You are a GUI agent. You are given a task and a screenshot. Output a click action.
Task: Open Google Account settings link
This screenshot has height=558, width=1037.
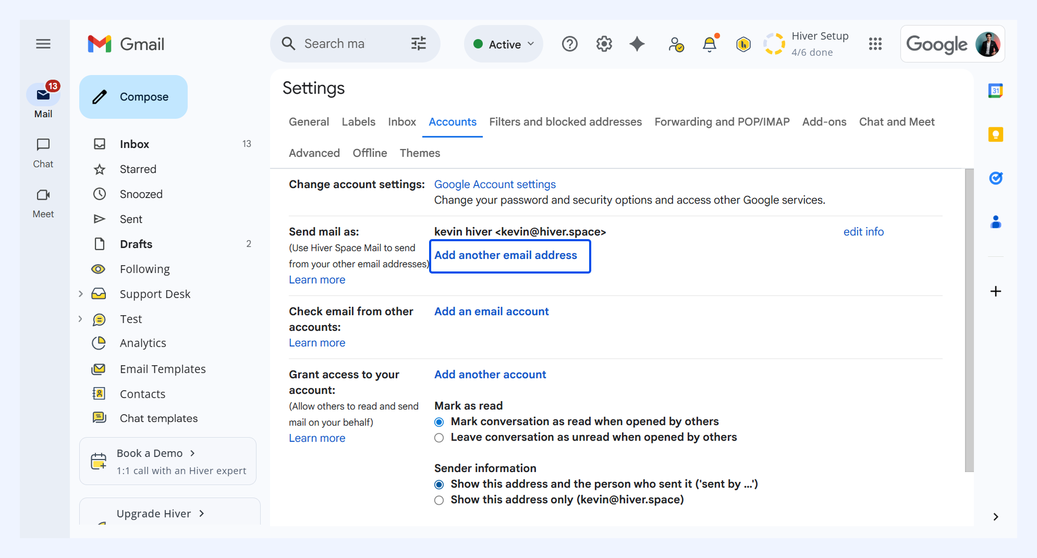tap(495, 184)
